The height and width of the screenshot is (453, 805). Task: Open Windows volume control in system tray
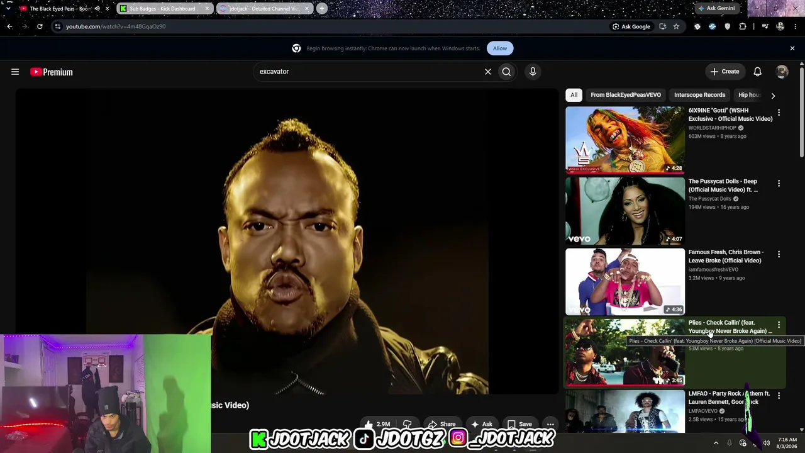click(x=766, y=443)
